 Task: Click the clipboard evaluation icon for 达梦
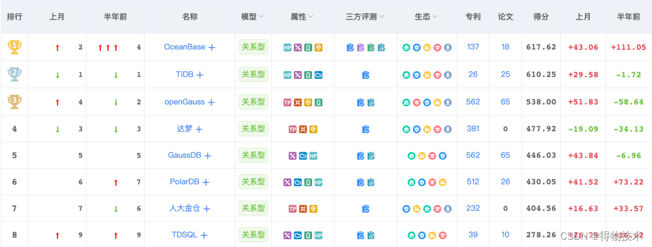pyautogui.click(x=366, y=129)
